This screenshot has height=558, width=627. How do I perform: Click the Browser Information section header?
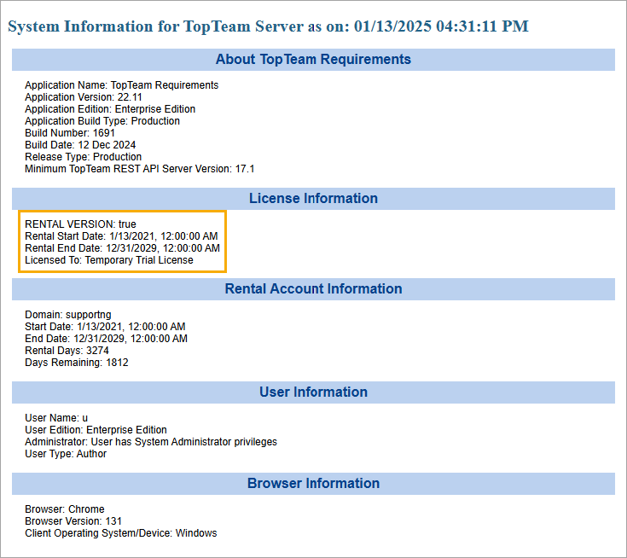[313, 483]
